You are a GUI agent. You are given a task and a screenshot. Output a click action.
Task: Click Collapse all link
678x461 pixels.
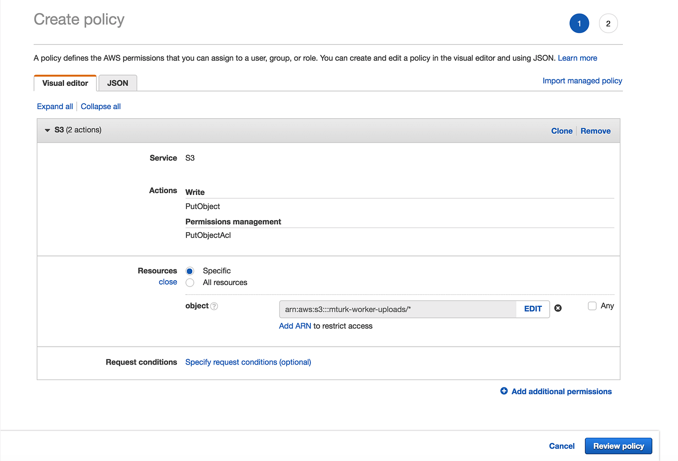coord(101,107)
